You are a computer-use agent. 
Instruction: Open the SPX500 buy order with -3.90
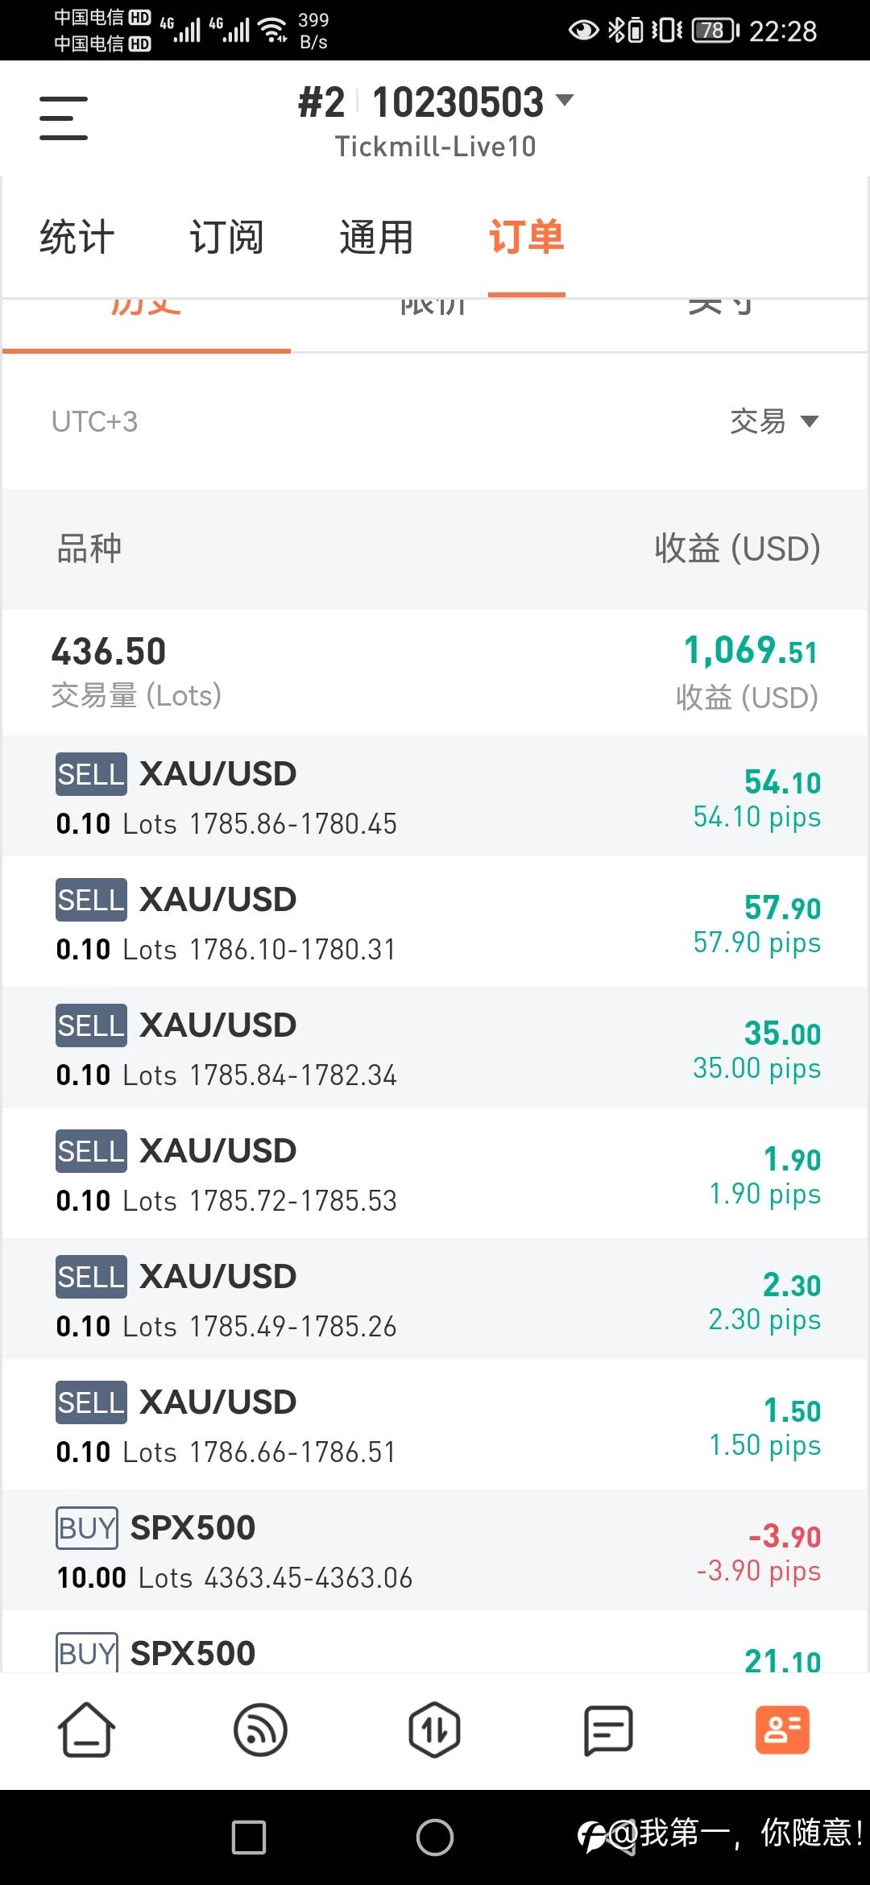click(x=435, y=1551)
